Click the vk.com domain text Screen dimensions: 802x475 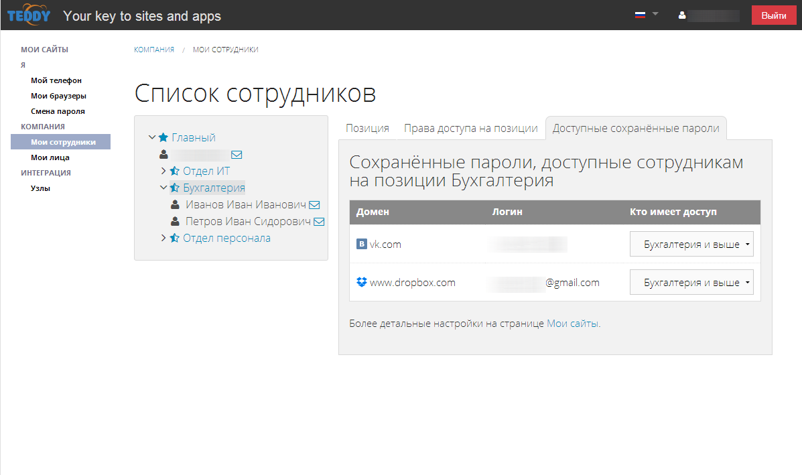385,245
